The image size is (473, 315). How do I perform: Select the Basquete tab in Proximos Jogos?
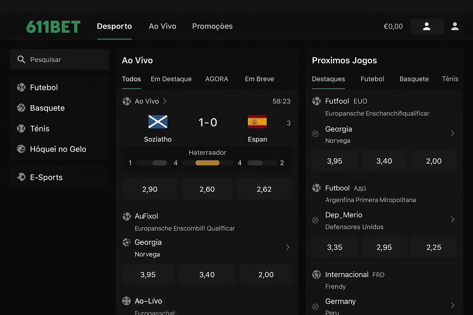click(x=414, y=79)
